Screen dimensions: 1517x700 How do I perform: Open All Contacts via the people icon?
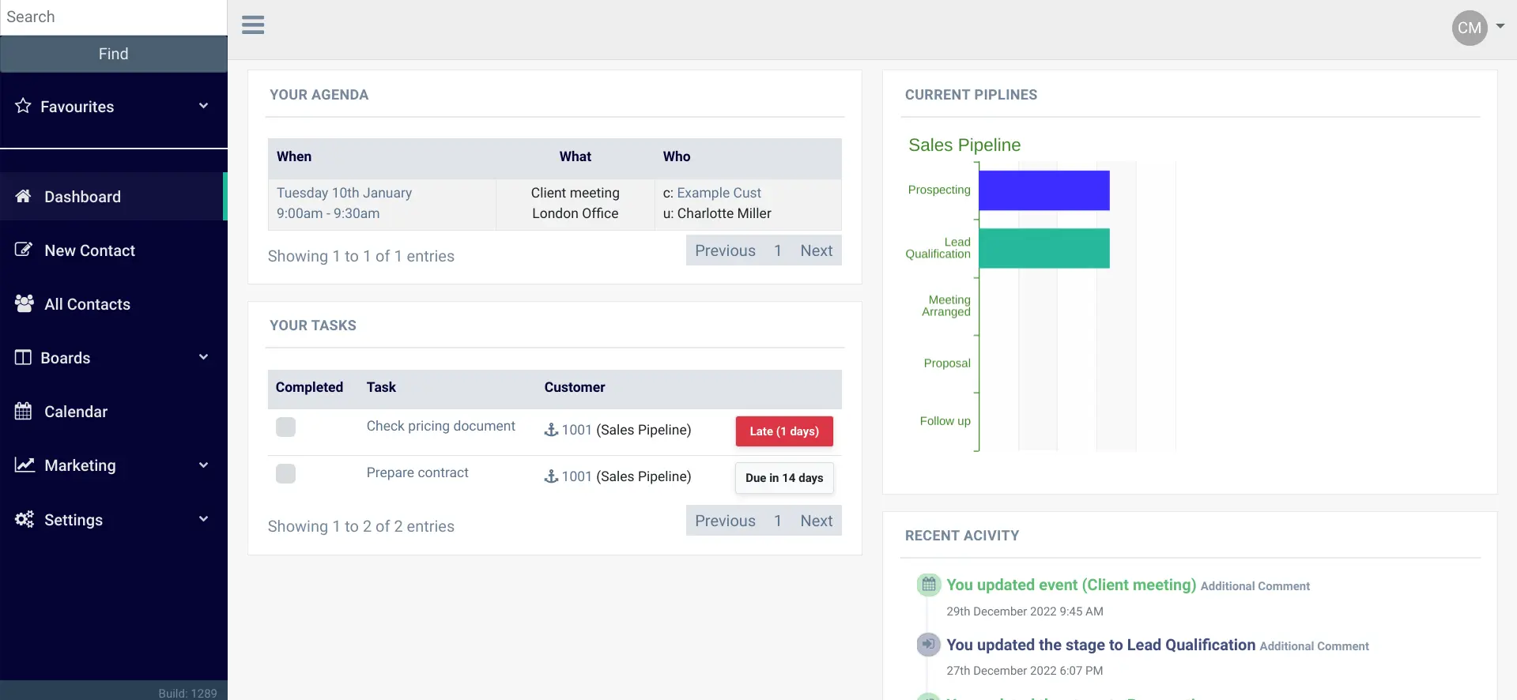tap(23, 303)
